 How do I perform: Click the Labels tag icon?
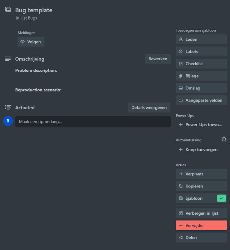[181, 52]
